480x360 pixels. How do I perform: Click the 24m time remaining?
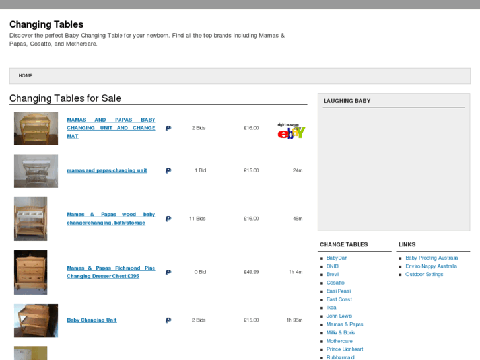tap(298, 170)
